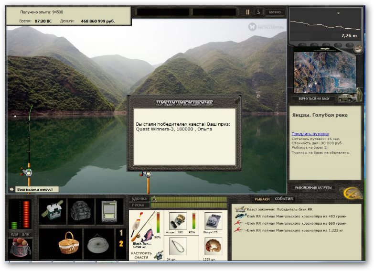374x271 pixels.
Task: Click the 'Получено опыта: 94500' text
Action: [42, 12]
